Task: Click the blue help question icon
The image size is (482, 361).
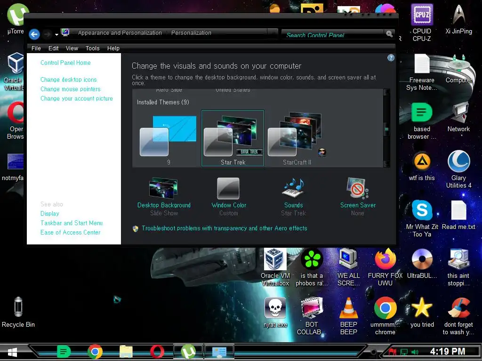Action: (x=391, y=58)
